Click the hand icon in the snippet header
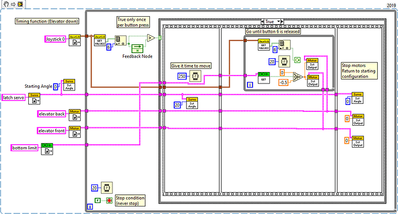 6,4
